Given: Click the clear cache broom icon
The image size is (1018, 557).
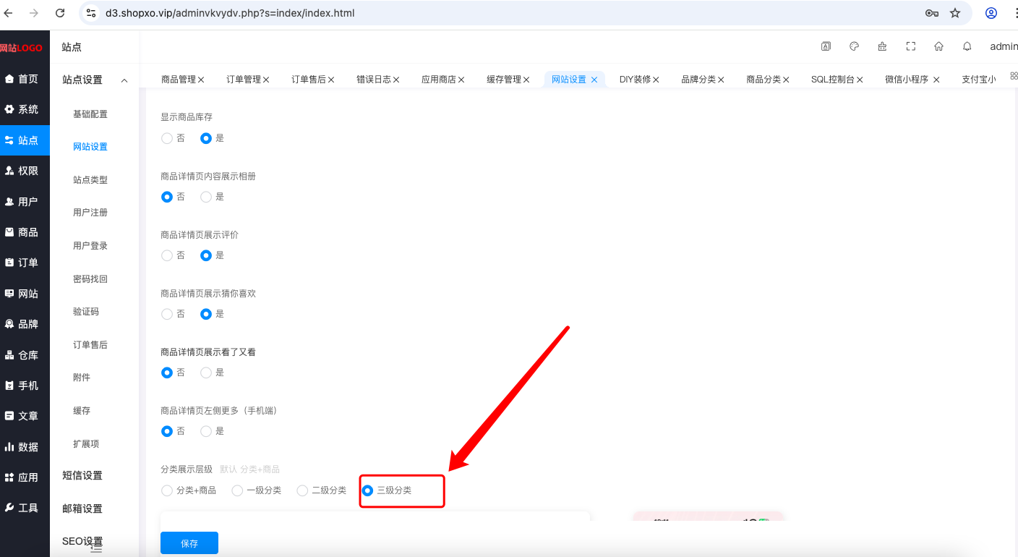Looking at the screenshot, I should point(882,46).
